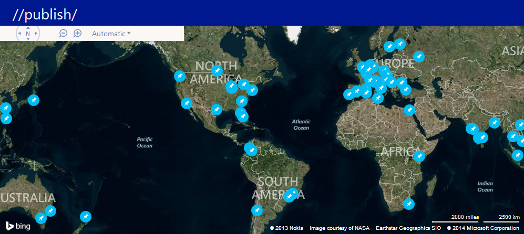The image size is (524, 234).
Task: Select the pushpin in South Africa
Action: click(408, 204)
